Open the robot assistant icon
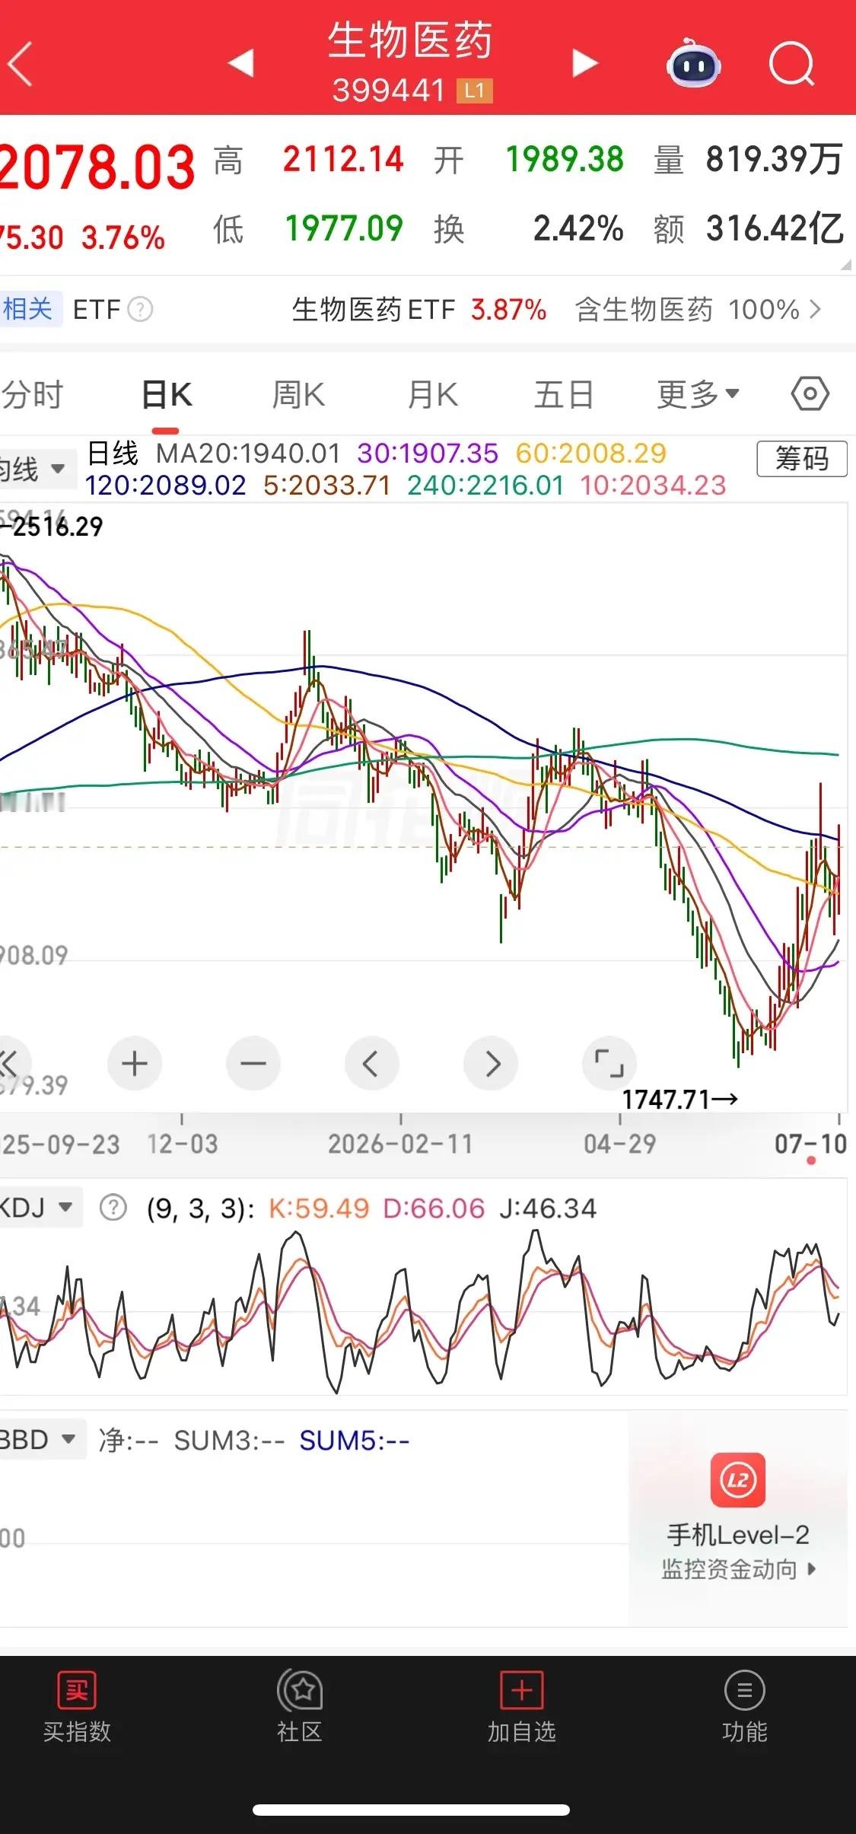The image size is (856, 1834). click(x=693, y=63)
